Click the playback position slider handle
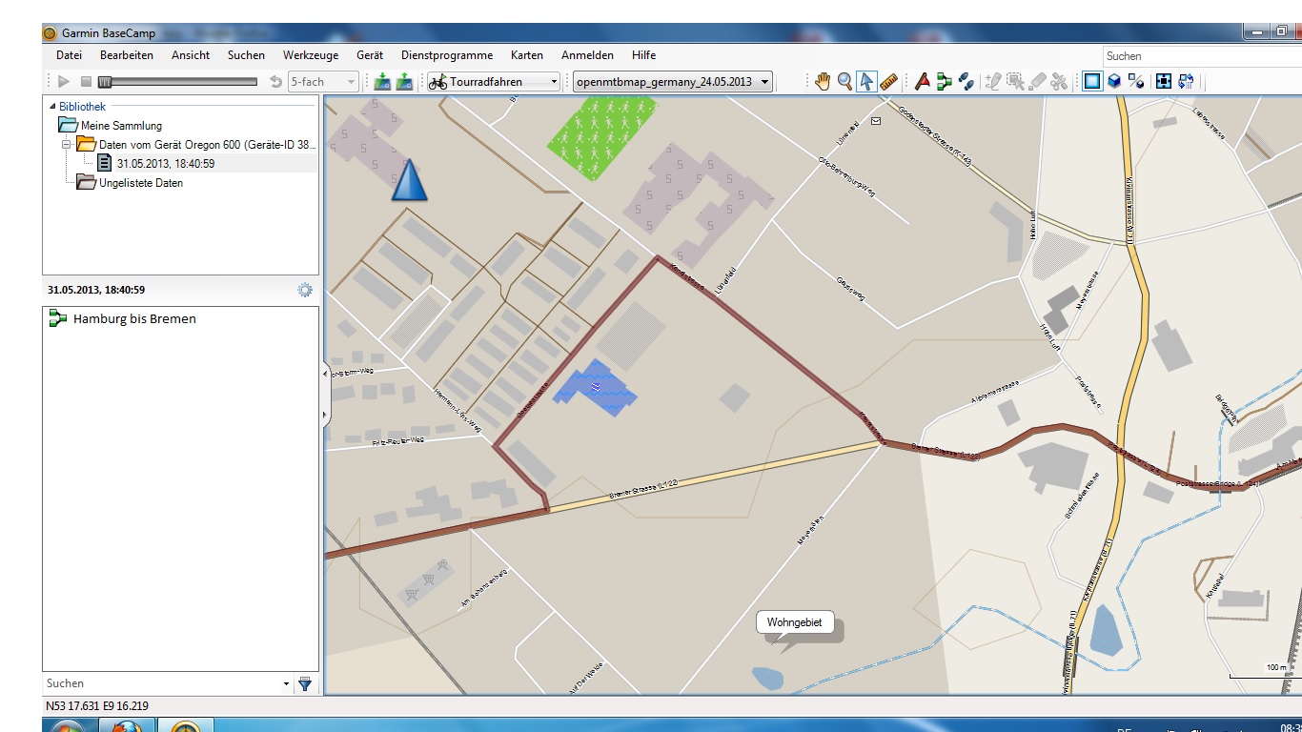The image size is (1302, 732). [x=105, y=82]
